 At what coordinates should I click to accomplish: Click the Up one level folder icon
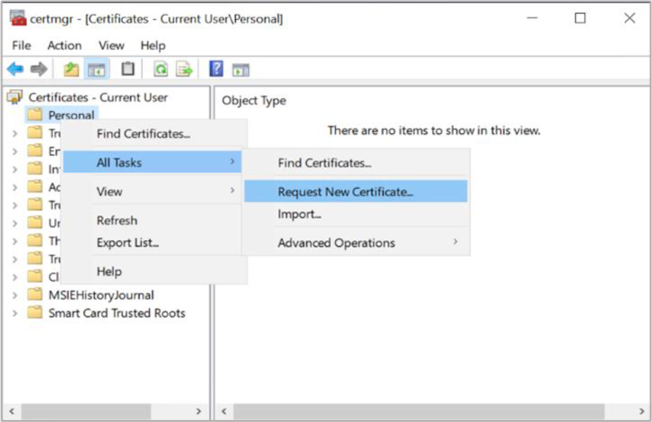[x=71, y=70]
